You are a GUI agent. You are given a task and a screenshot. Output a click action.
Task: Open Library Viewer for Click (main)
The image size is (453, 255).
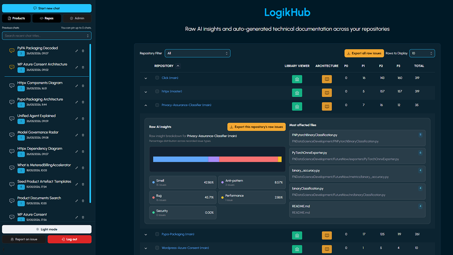coord(297,79)
